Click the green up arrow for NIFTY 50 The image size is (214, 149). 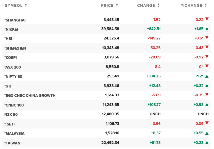pos(207,76)
